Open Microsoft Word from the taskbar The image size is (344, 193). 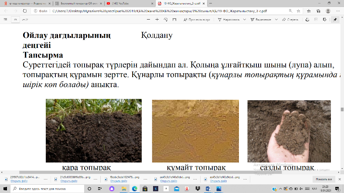tap(208, 189)
